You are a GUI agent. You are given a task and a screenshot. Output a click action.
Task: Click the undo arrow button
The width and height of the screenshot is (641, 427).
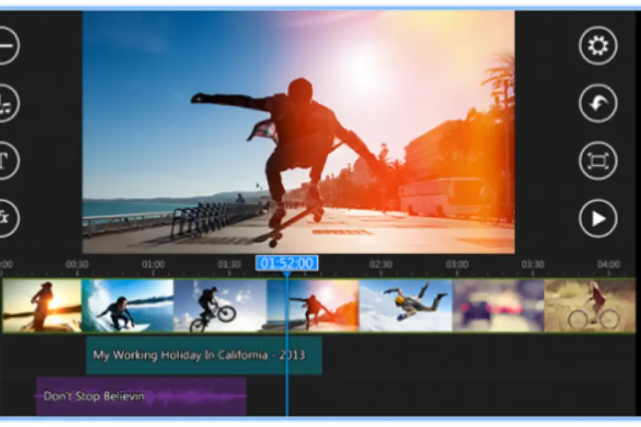(x=598, y=103)
